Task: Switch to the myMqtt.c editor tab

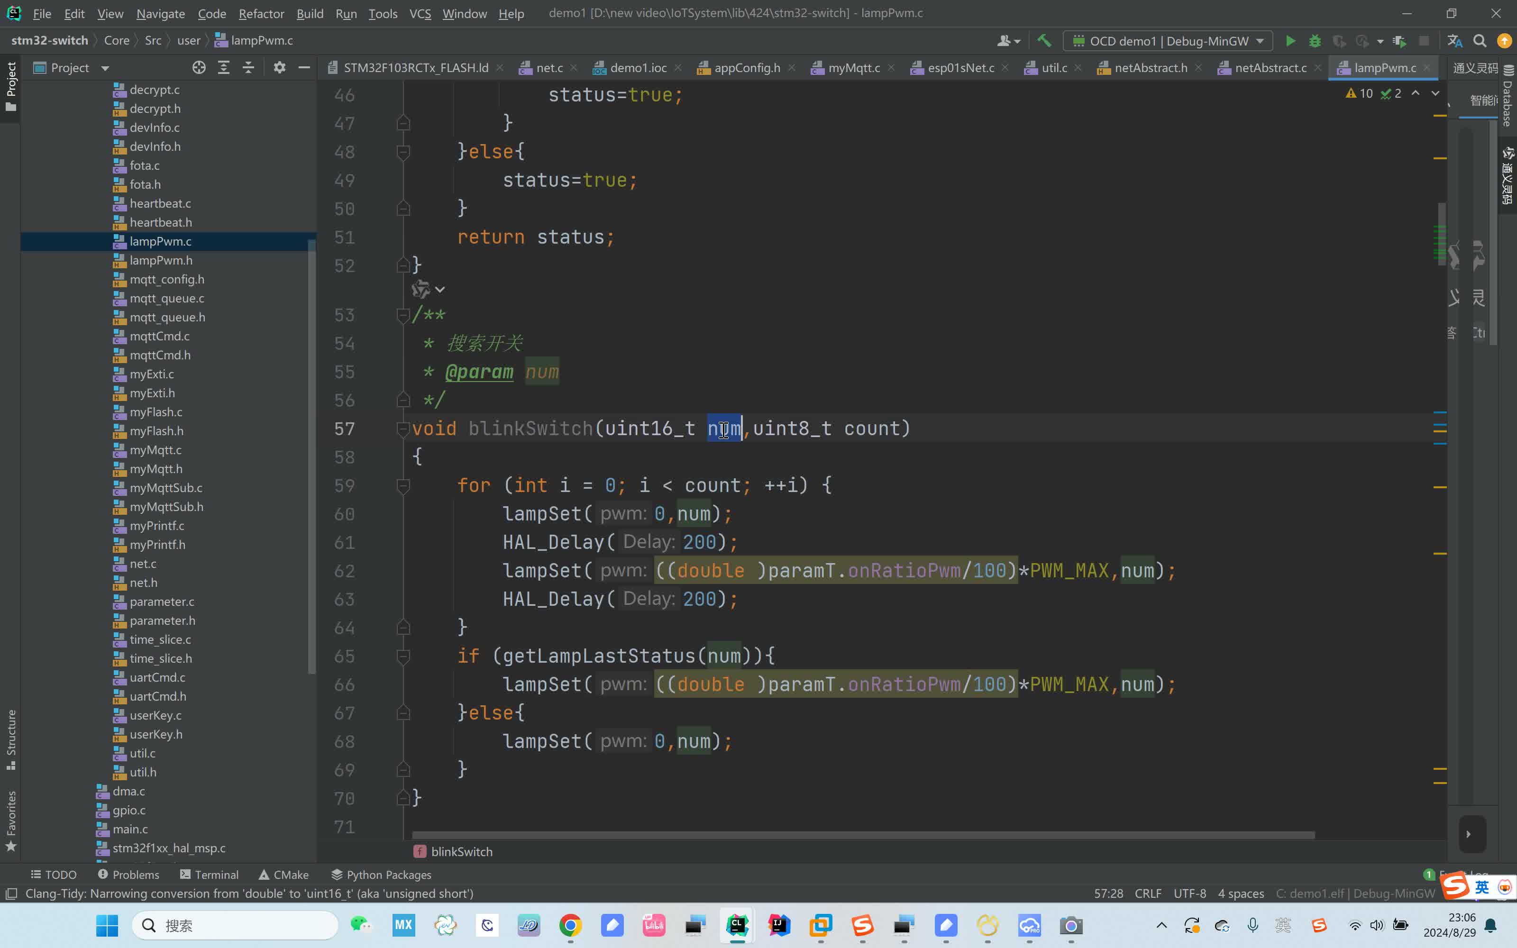Action: coord(853,68)
